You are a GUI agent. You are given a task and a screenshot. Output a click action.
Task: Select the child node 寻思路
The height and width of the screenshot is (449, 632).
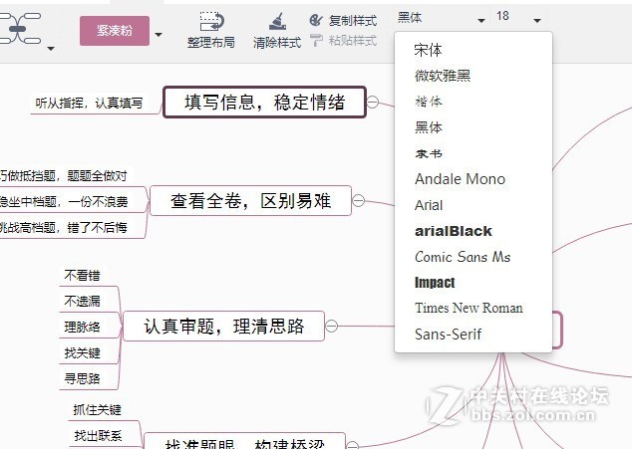click(82, 379)
